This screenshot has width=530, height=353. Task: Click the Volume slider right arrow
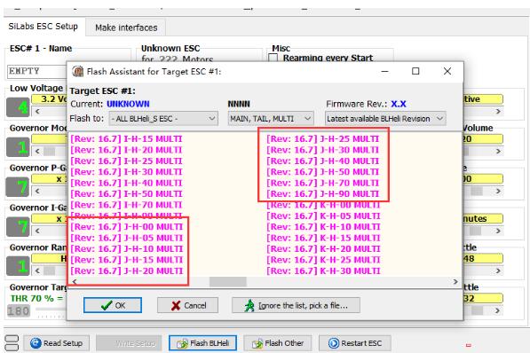498,151
